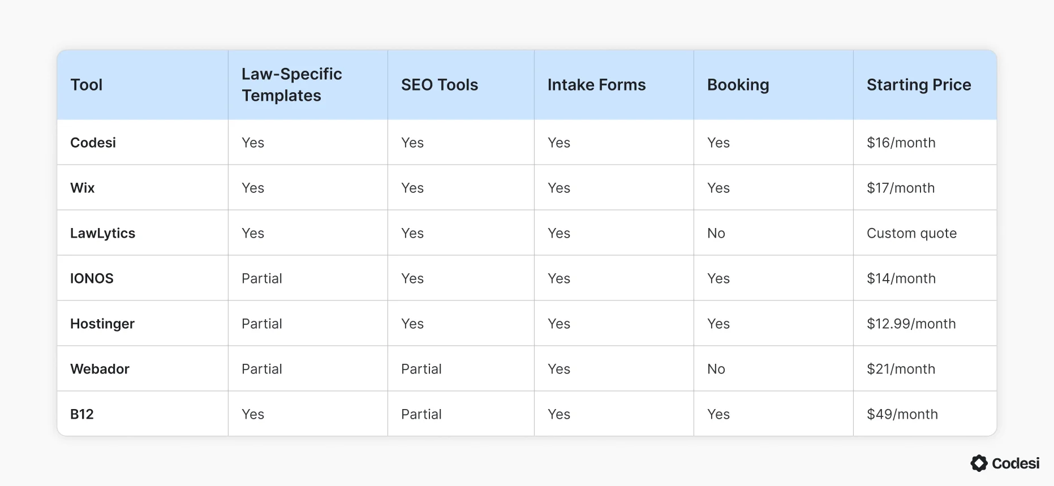Select the Tool column header
This screenshot has width=1054, height=486.
87,85
